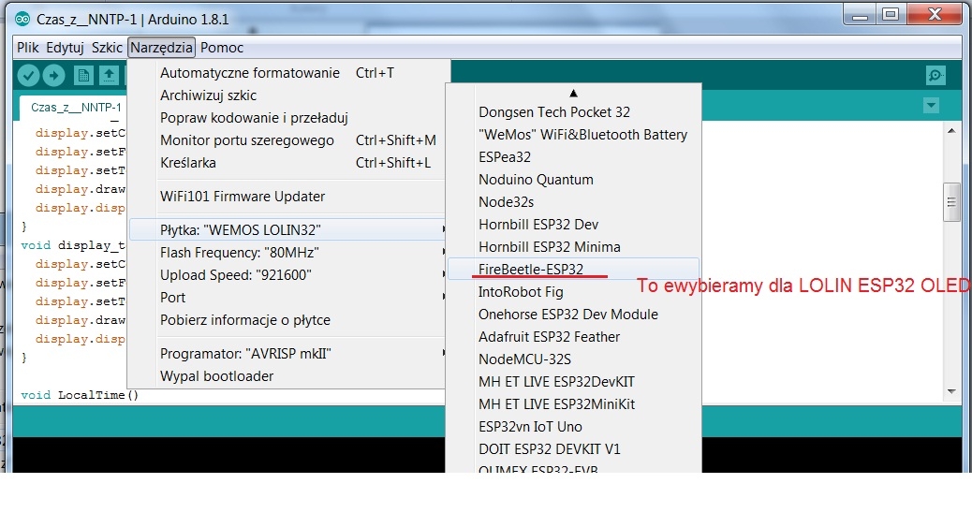Select the Node32s board

pyautogui.click(x=573, y=202)
